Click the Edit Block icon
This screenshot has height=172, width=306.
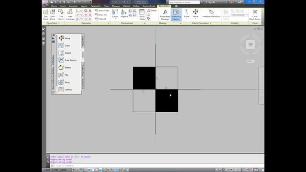tap(46, 15)
